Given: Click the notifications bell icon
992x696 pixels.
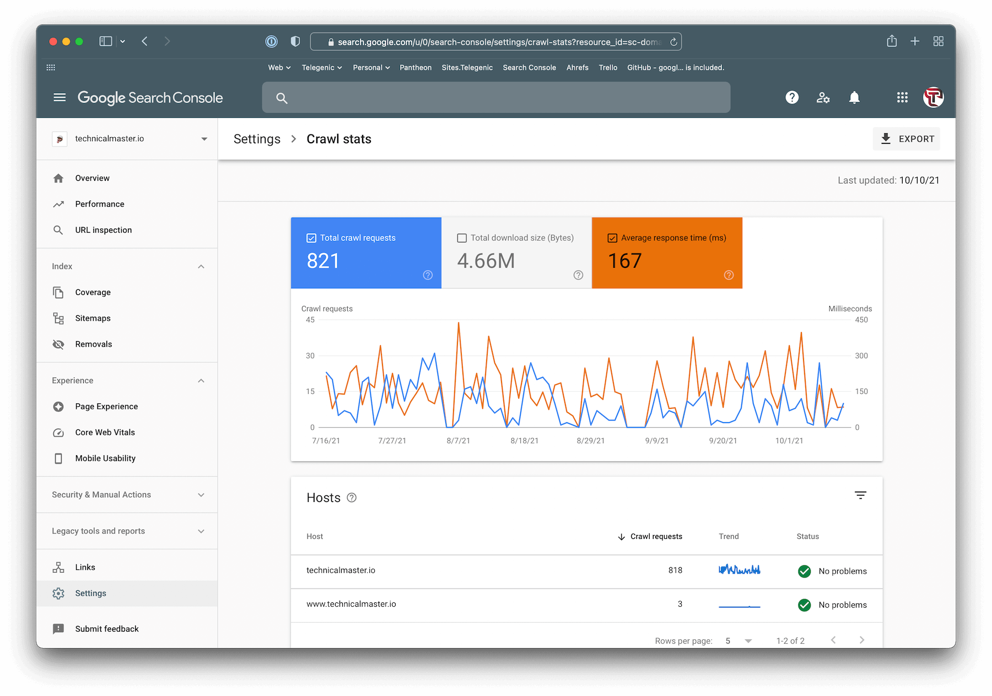Looking at the screenshot, I should [854, 98].
